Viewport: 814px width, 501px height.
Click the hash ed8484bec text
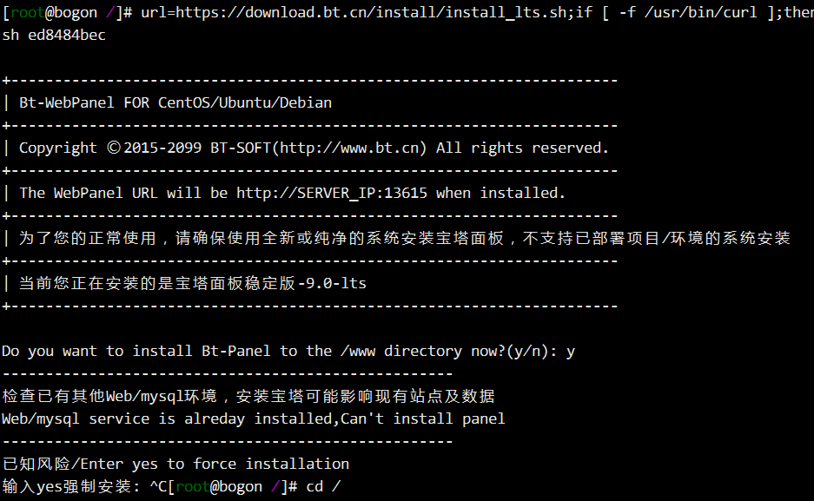point(66,35)
